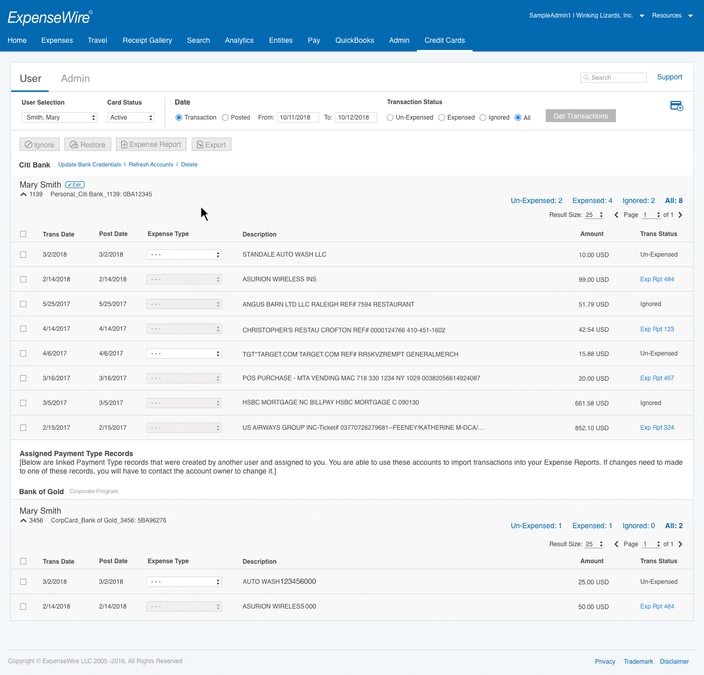This screenshot has height=675, width=704.
Task: Click the Get Transactions button
Action: pos(581,116)
